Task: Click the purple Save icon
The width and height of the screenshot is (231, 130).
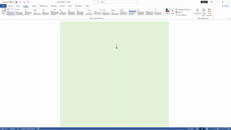Action: [16, 2]
